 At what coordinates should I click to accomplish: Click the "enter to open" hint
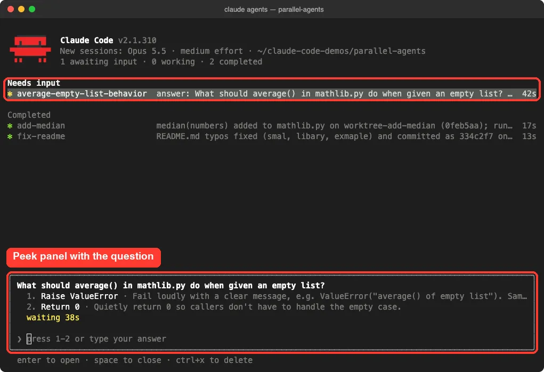click(48, 360)
